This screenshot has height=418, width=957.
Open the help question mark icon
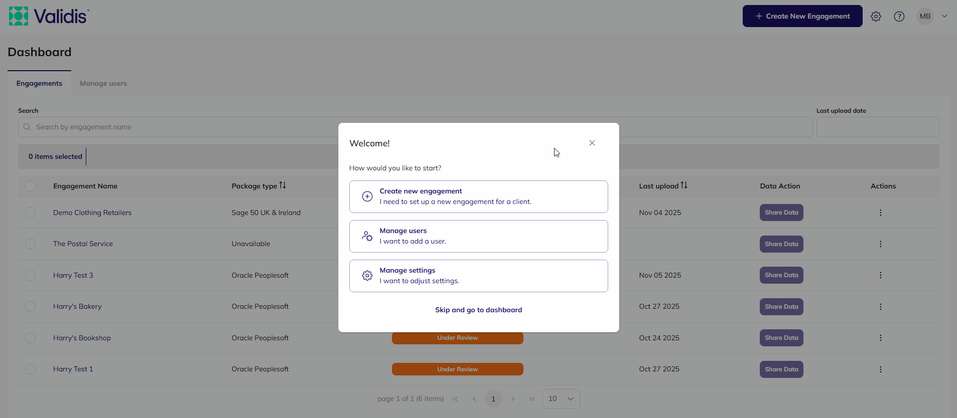pos(899,17)
